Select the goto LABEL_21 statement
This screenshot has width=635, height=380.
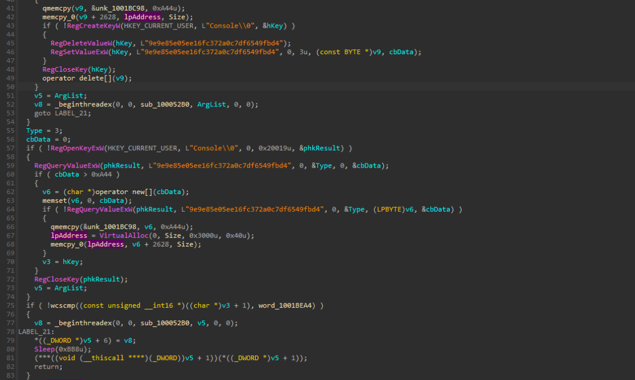point(63,114)
